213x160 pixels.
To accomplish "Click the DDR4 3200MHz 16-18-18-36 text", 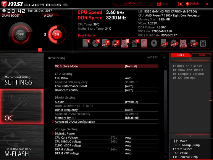I will point(74,106).
